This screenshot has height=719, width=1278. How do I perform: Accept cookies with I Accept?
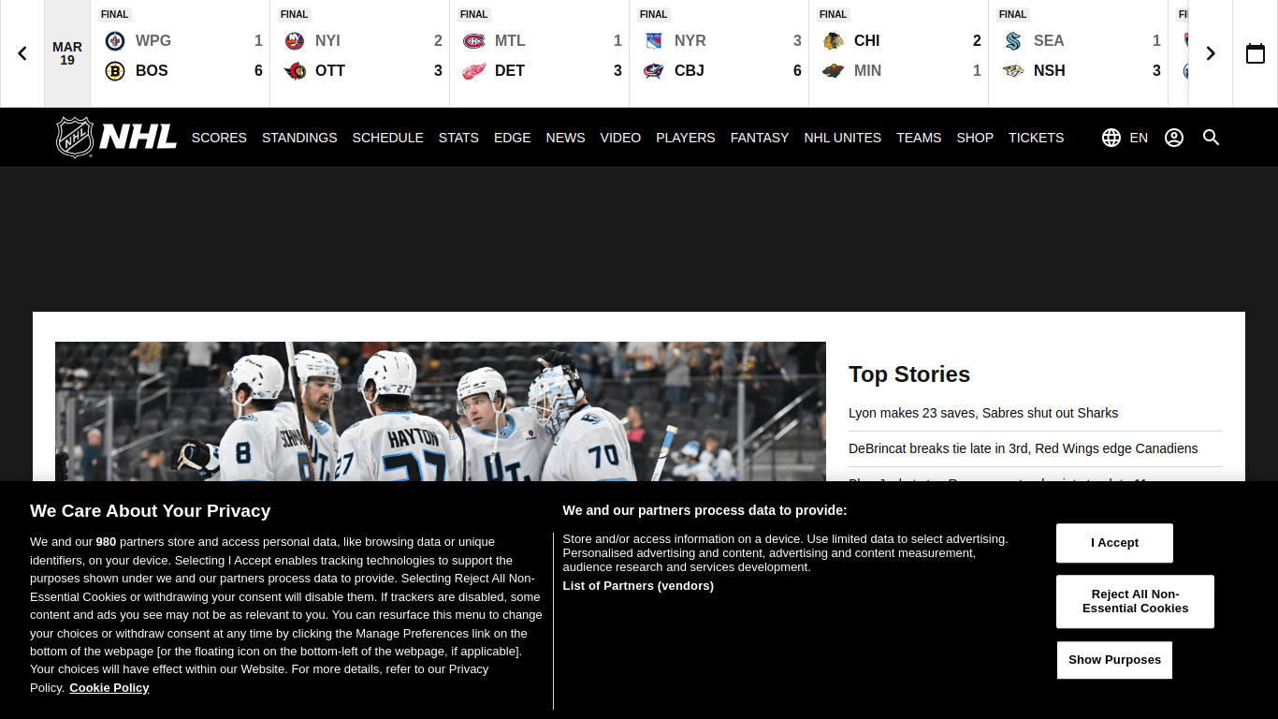click(1114, 543)
